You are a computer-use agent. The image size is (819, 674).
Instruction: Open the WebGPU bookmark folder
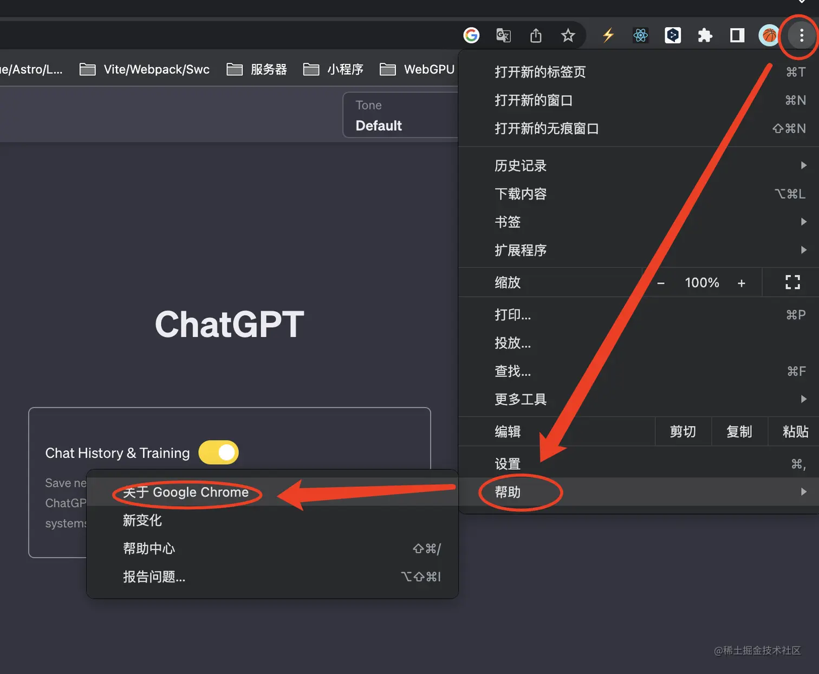point(417,69)
